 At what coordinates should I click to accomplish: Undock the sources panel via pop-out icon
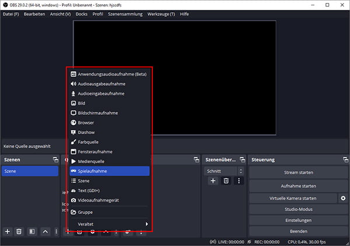[197, 160]
